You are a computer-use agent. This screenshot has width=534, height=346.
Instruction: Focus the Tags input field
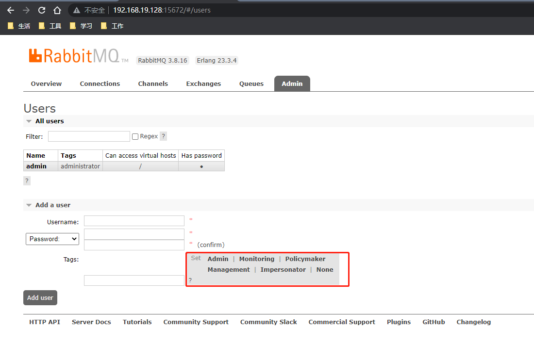click(134, 280)
